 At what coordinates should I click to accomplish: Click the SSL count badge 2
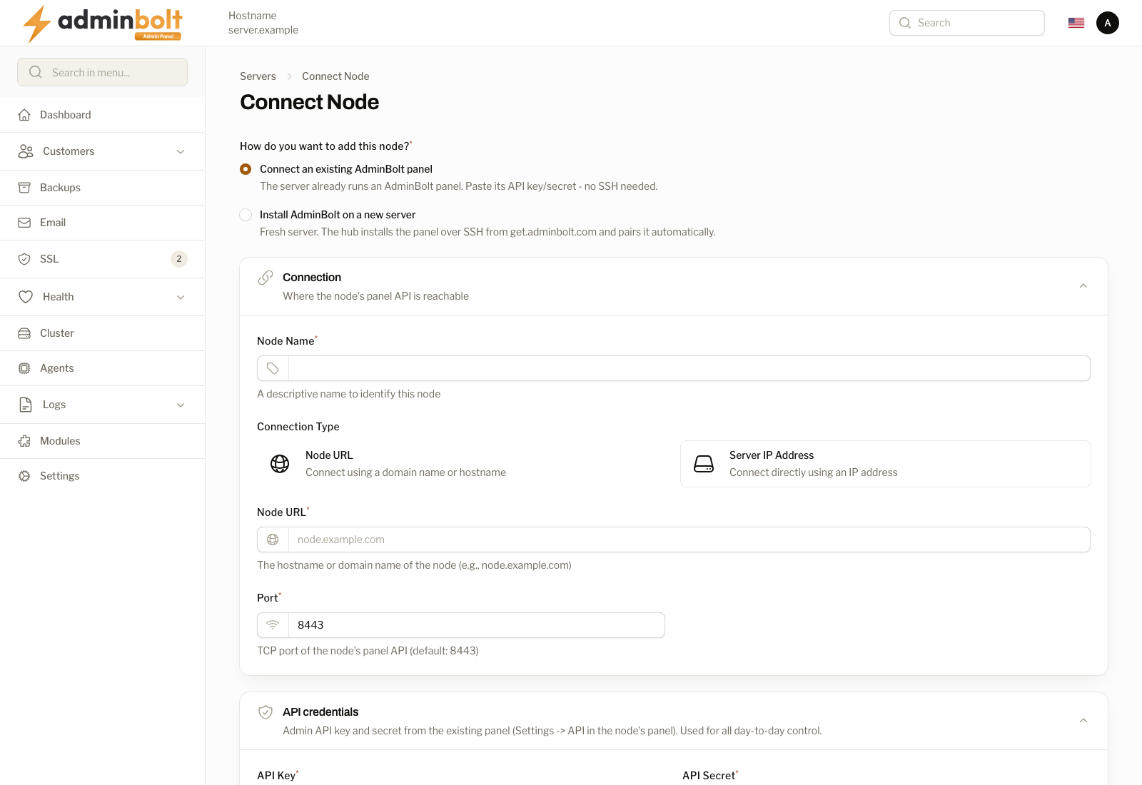(x=179, y=259)
